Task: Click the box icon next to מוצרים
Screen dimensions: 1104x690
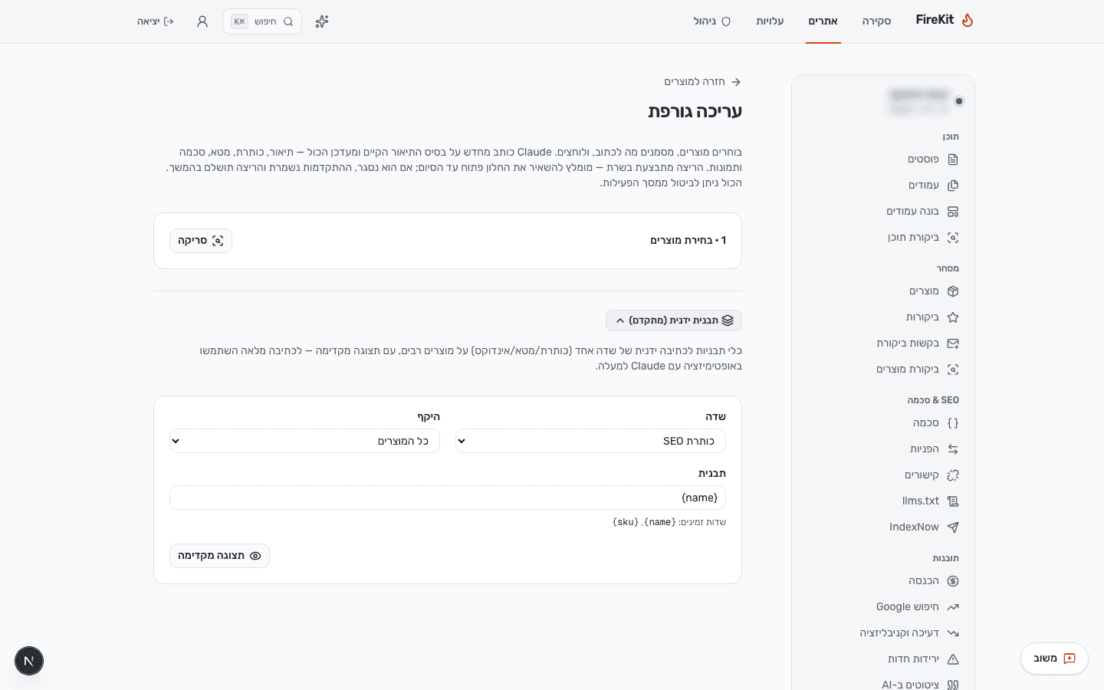Action: [953, 291]
